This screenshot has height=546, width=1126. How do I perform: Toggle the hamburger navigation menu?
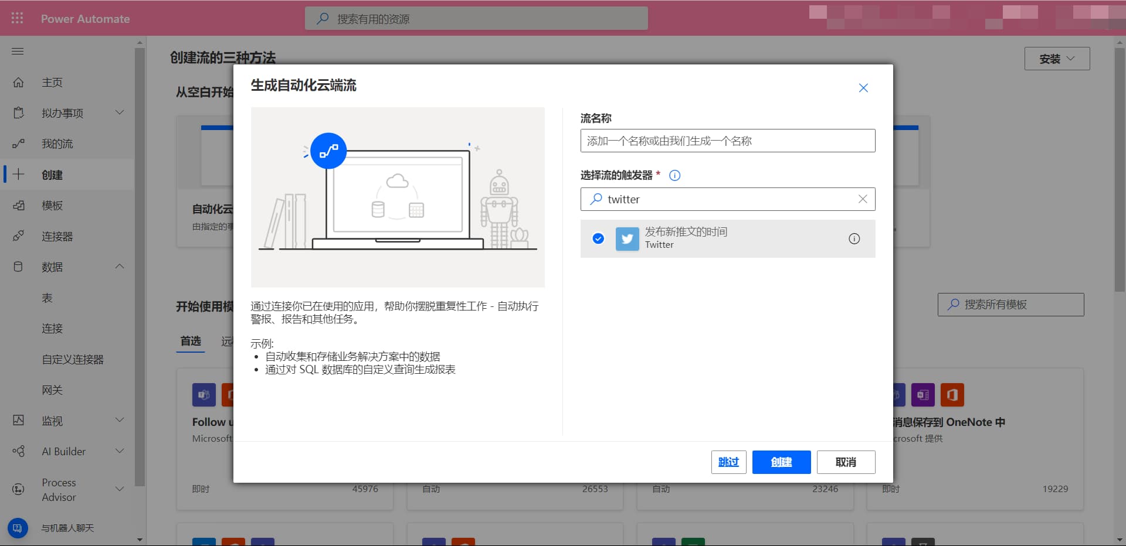tap(18, 52)
